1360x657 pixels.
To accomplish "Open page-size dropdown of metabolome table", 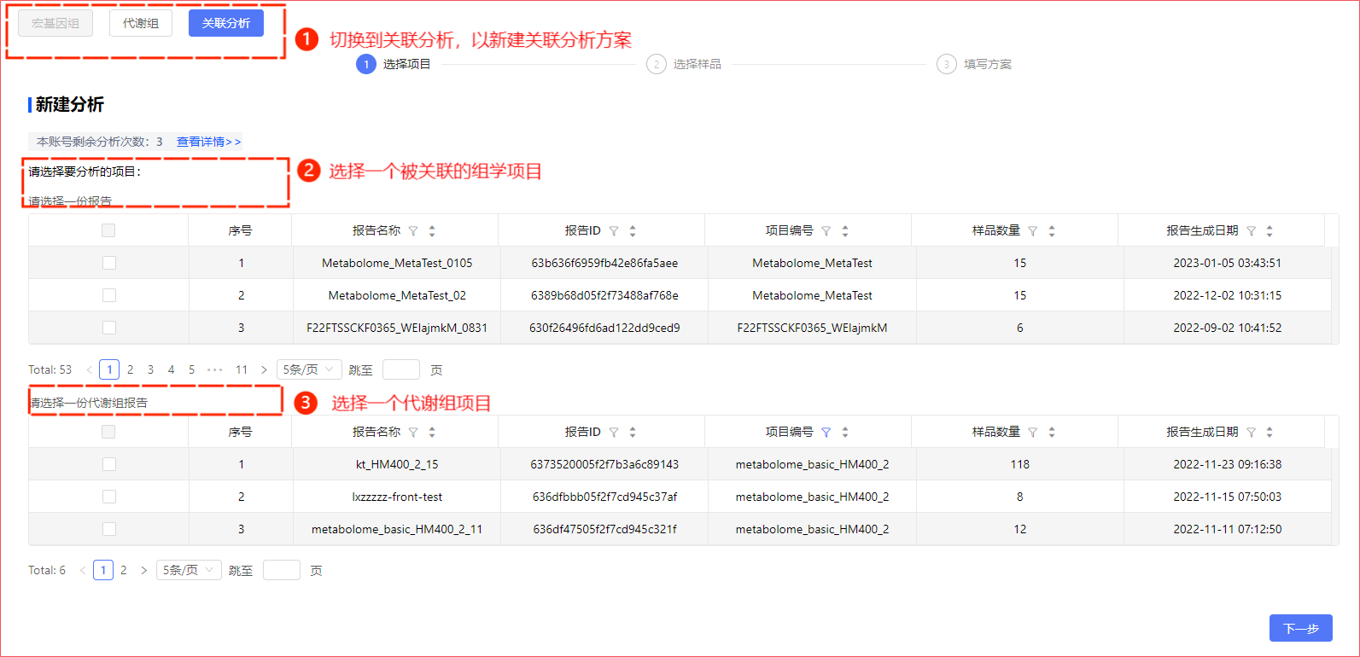I will [x=189, y=570].
